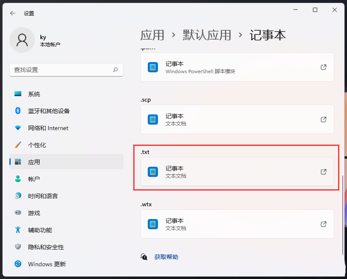This screenshot has height=279, width=347.
Task: Go to 网络和 Internet settings
Action: 48,128
